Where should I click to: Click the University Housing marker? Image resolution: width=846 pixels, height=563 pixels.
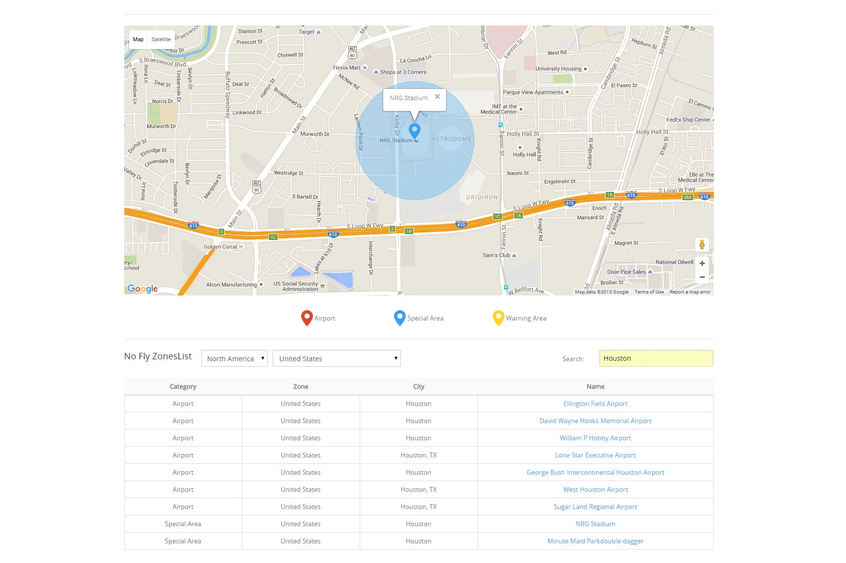pos(585,69)
